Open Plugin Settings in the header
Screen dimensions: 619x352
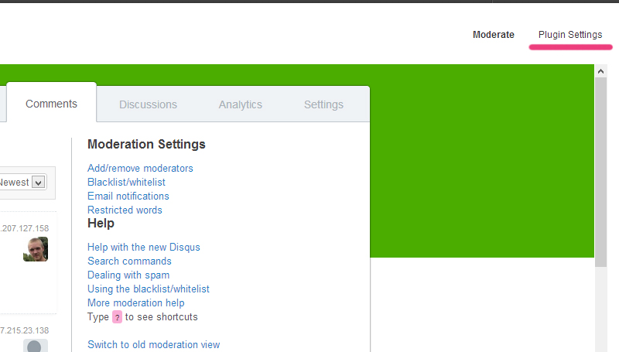(x=569, y=35)
